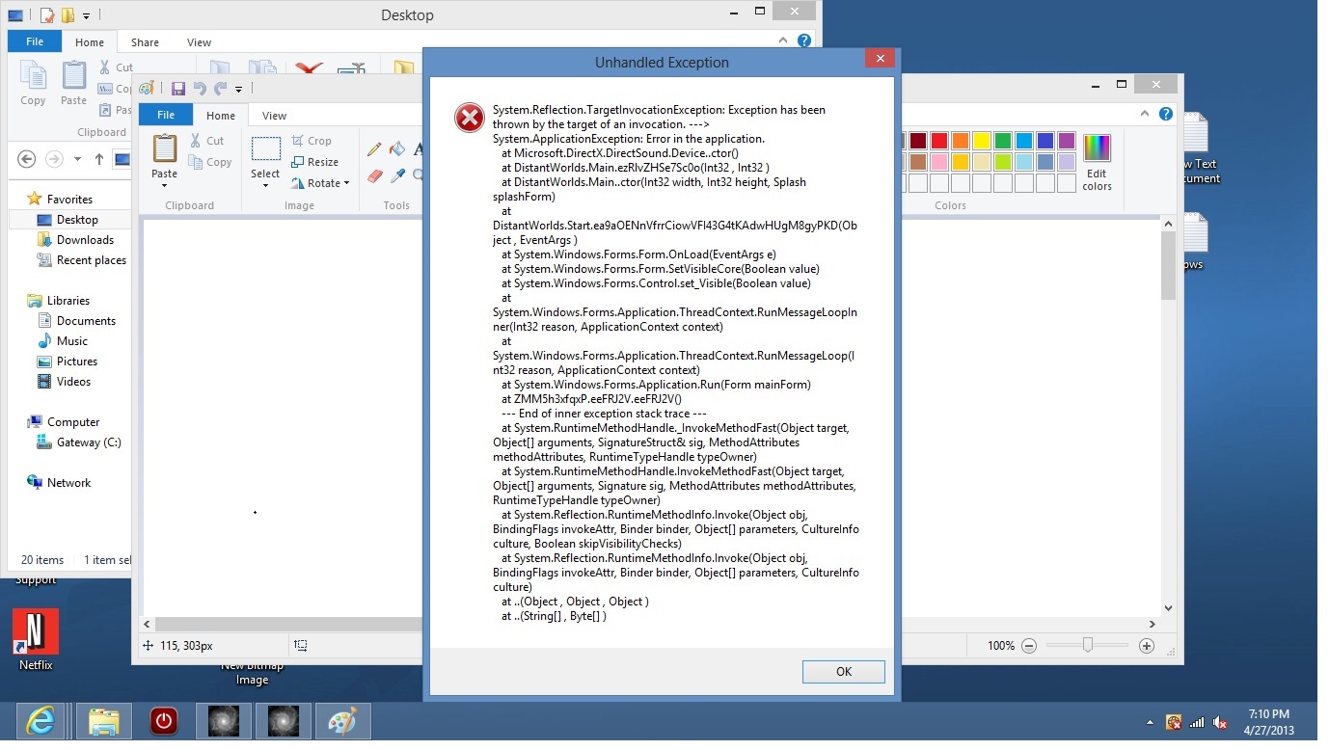1329x750 pixels.
Task: Click Paint's horizontal scrollbar right arrow
Action: tap(1152, 625)
